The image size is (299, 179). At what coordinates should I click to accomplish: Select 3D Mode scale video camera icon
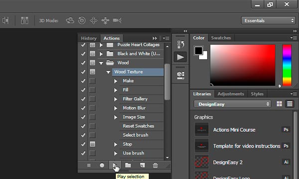pyautogui.click(x=117, y=20)
